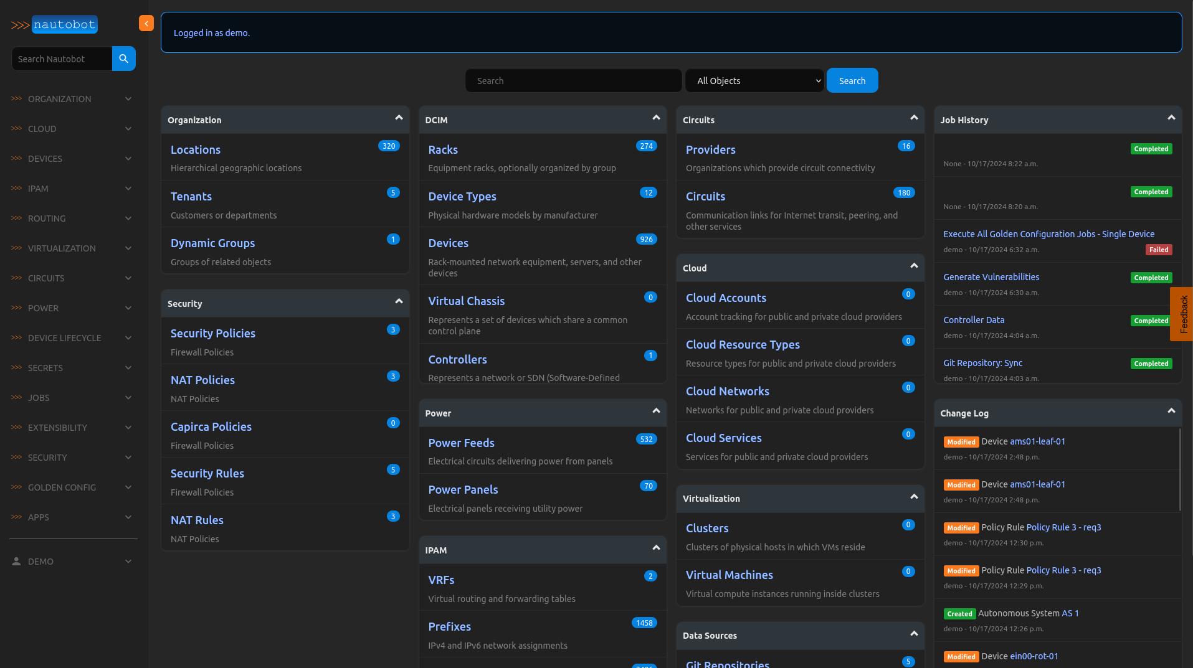Click the Circuits count badge 180
Screen dimensions: 1193x668
pyautogui.click(x=903, y=193)
